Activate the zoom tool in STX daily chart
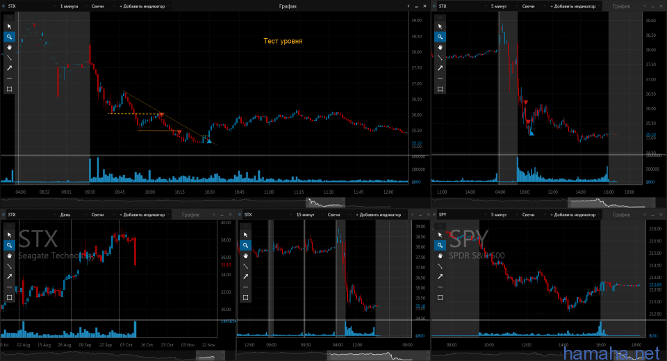The height and width of the screenshot is (361, 667). [x=9, y=245]
